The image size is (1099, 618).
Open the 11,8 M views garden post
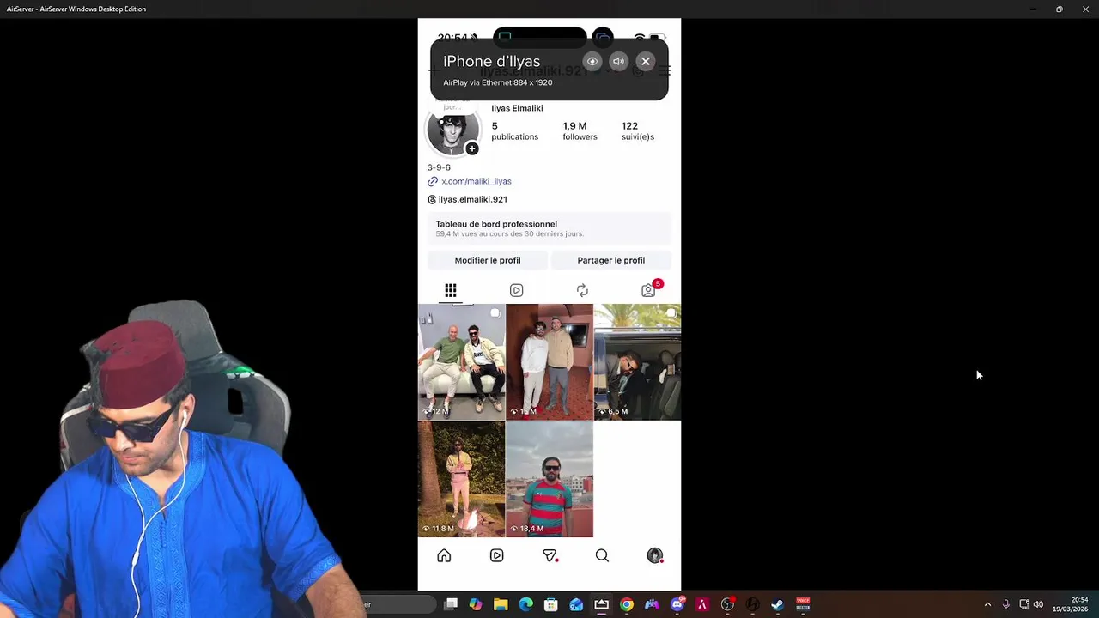[461, 479]
